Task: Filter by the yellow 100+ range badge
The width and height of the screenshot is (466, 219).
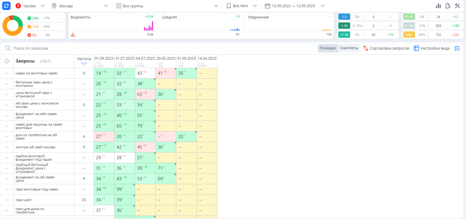Action: tap(409, 35)
